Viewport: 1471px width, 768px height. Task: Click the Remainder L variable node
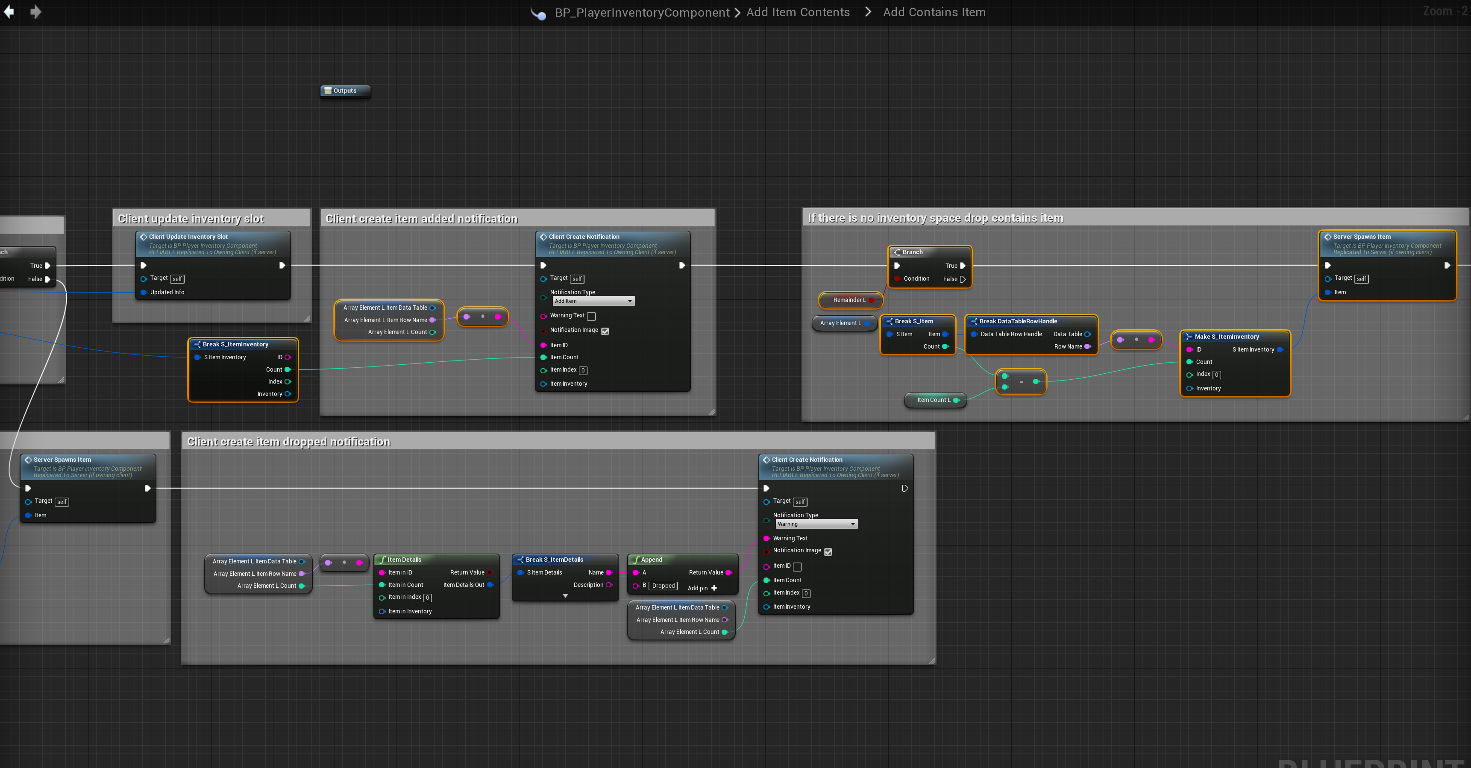click(850, 300)
